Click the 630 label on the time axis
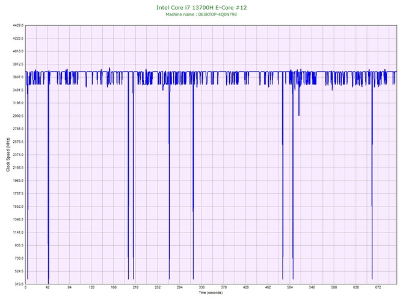Screen dimensions: 403x303 coord(356,287)
